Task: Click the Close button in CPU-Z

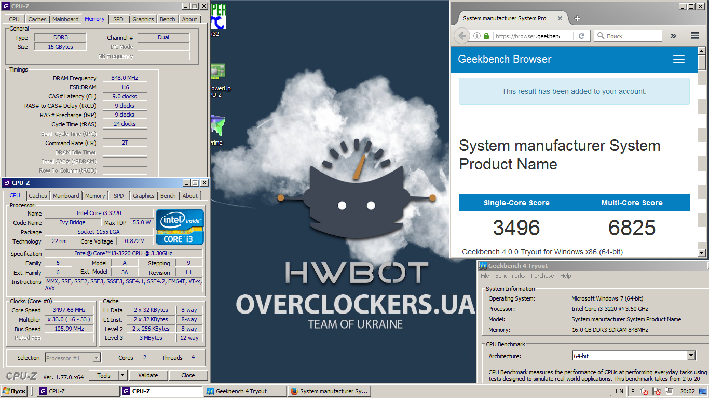Action: pyautogui.click(x=188, y=375)
